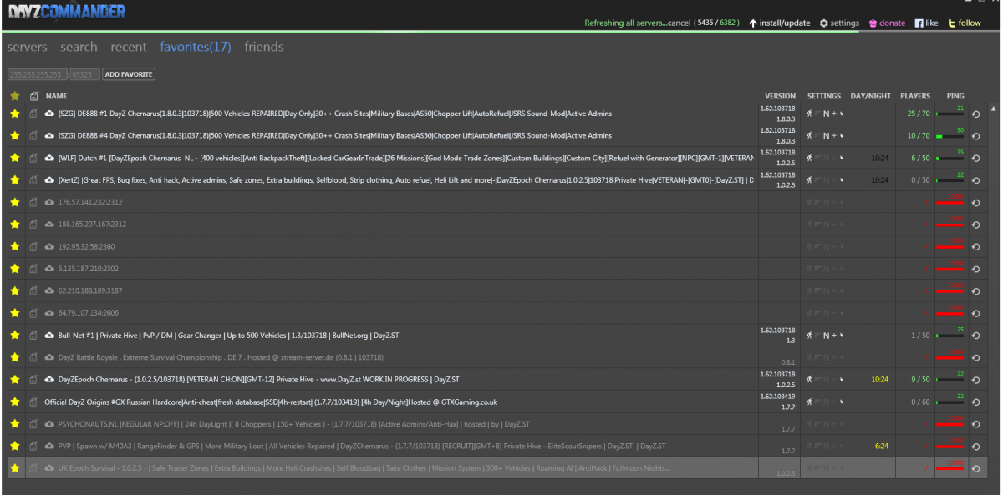Open the friends tab
This screenshot has height=495, width=1003.
pyautogui.click(x=263, y=48)
